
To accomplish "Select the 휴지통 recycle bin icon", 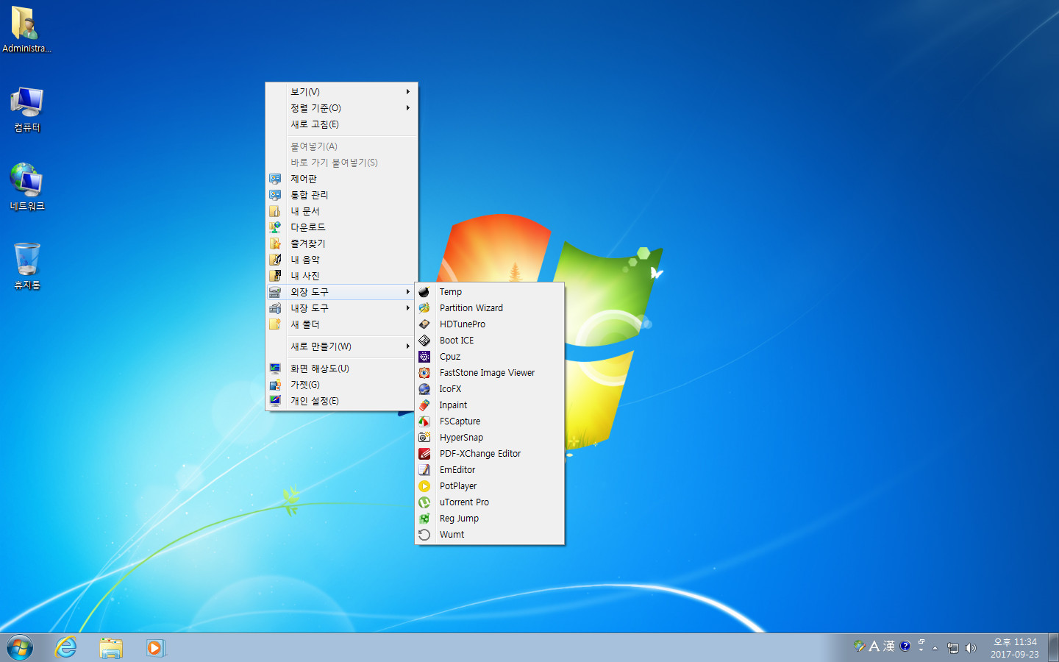I will click(x=27, y=266).
